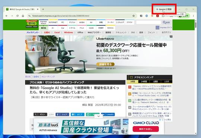Open the Car site tab
Image resolution: width=201 pixels, height=138 pixels.
(x=63, y=28)
